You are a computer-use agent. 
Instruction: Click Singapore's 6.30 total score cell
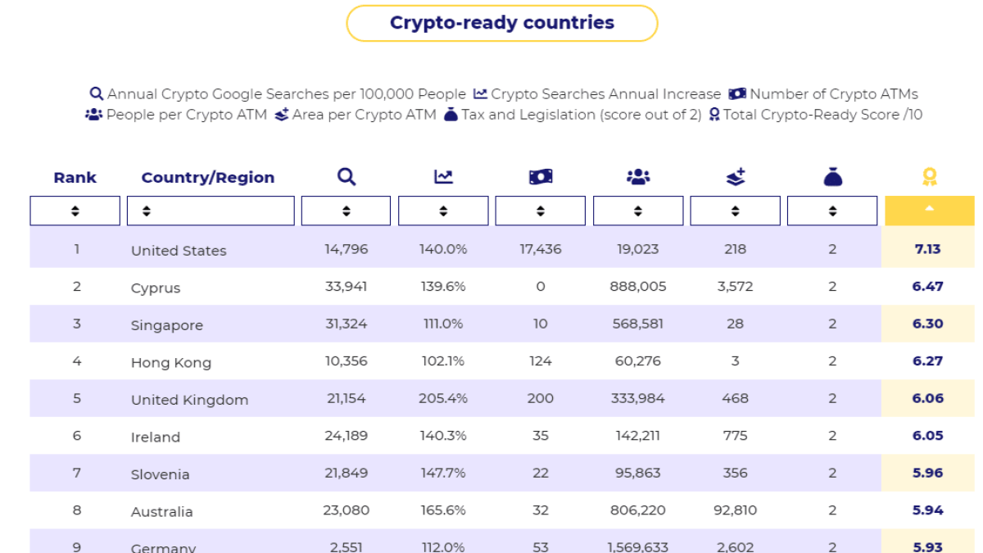pyautogui.click(x=927, y=324)
